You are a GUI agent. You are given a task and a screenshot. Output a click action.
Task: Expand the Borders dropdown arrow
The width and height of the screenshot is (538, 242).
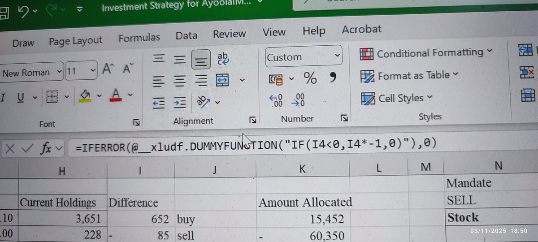pyautogui.click(x=67, y=96)
